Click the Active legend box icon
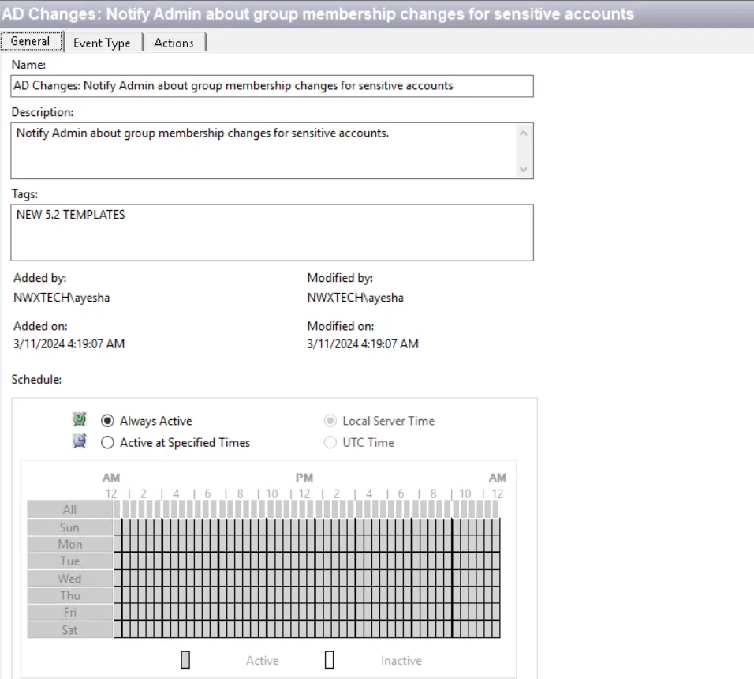The width and height of the screenshot is (754, 679). click(185, 660)
